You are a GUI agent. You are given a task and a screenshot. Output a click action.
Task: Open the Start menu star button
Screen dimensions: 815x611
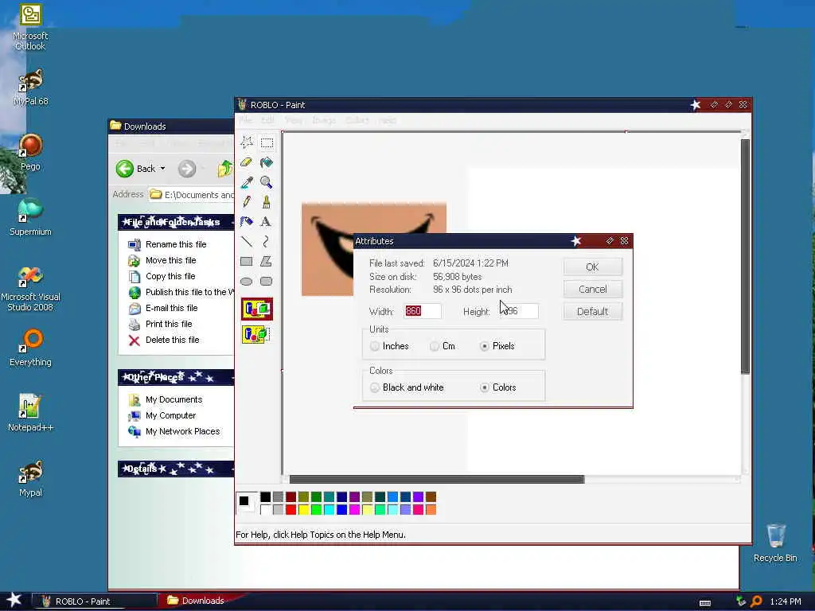14,601
